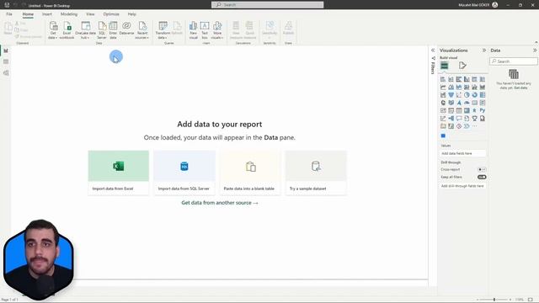This screenshot has width=539, height=303.
Task: Select Stacked bar chart visual
Action: (443, 79)
